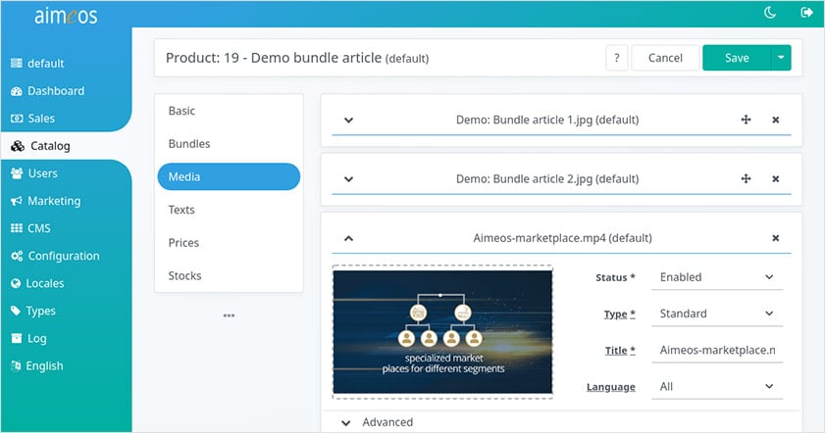Click Demo: Bundle article 2.jpg title text

(x=547, y=179)
